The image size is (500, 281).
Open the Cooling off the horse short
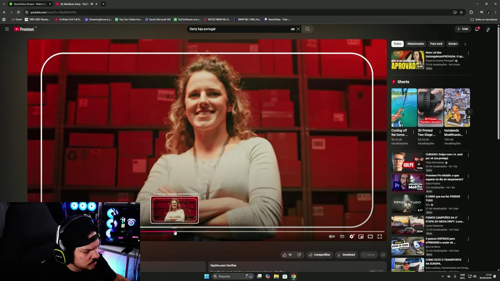(x=404, y=107)
